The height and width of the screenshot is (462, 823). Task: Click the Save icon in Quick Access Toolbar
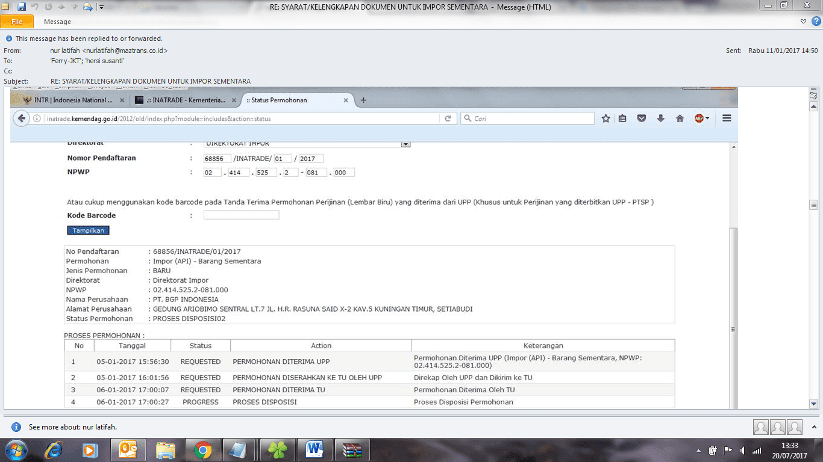pos(22,7)
